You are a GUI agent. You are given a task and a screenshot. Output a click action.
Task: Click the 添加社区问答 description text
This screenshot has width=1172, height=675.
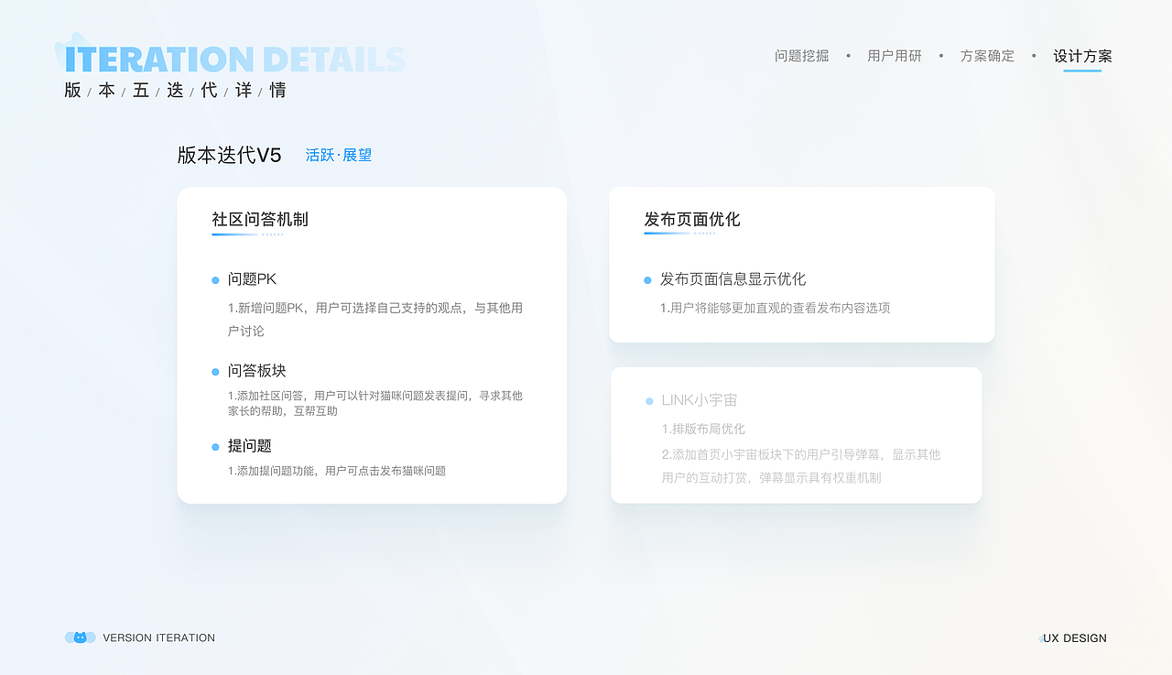[x=375, y=404]
